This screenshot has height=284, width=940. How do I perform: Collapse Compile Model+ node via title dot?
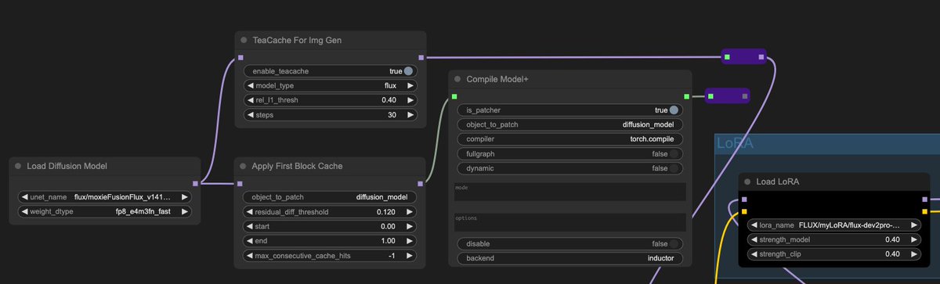(x=458, y=79)
